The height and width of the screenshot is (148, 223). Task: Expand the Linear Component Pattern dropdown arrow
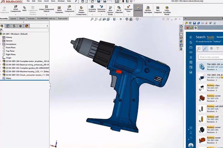coord(47,15)
